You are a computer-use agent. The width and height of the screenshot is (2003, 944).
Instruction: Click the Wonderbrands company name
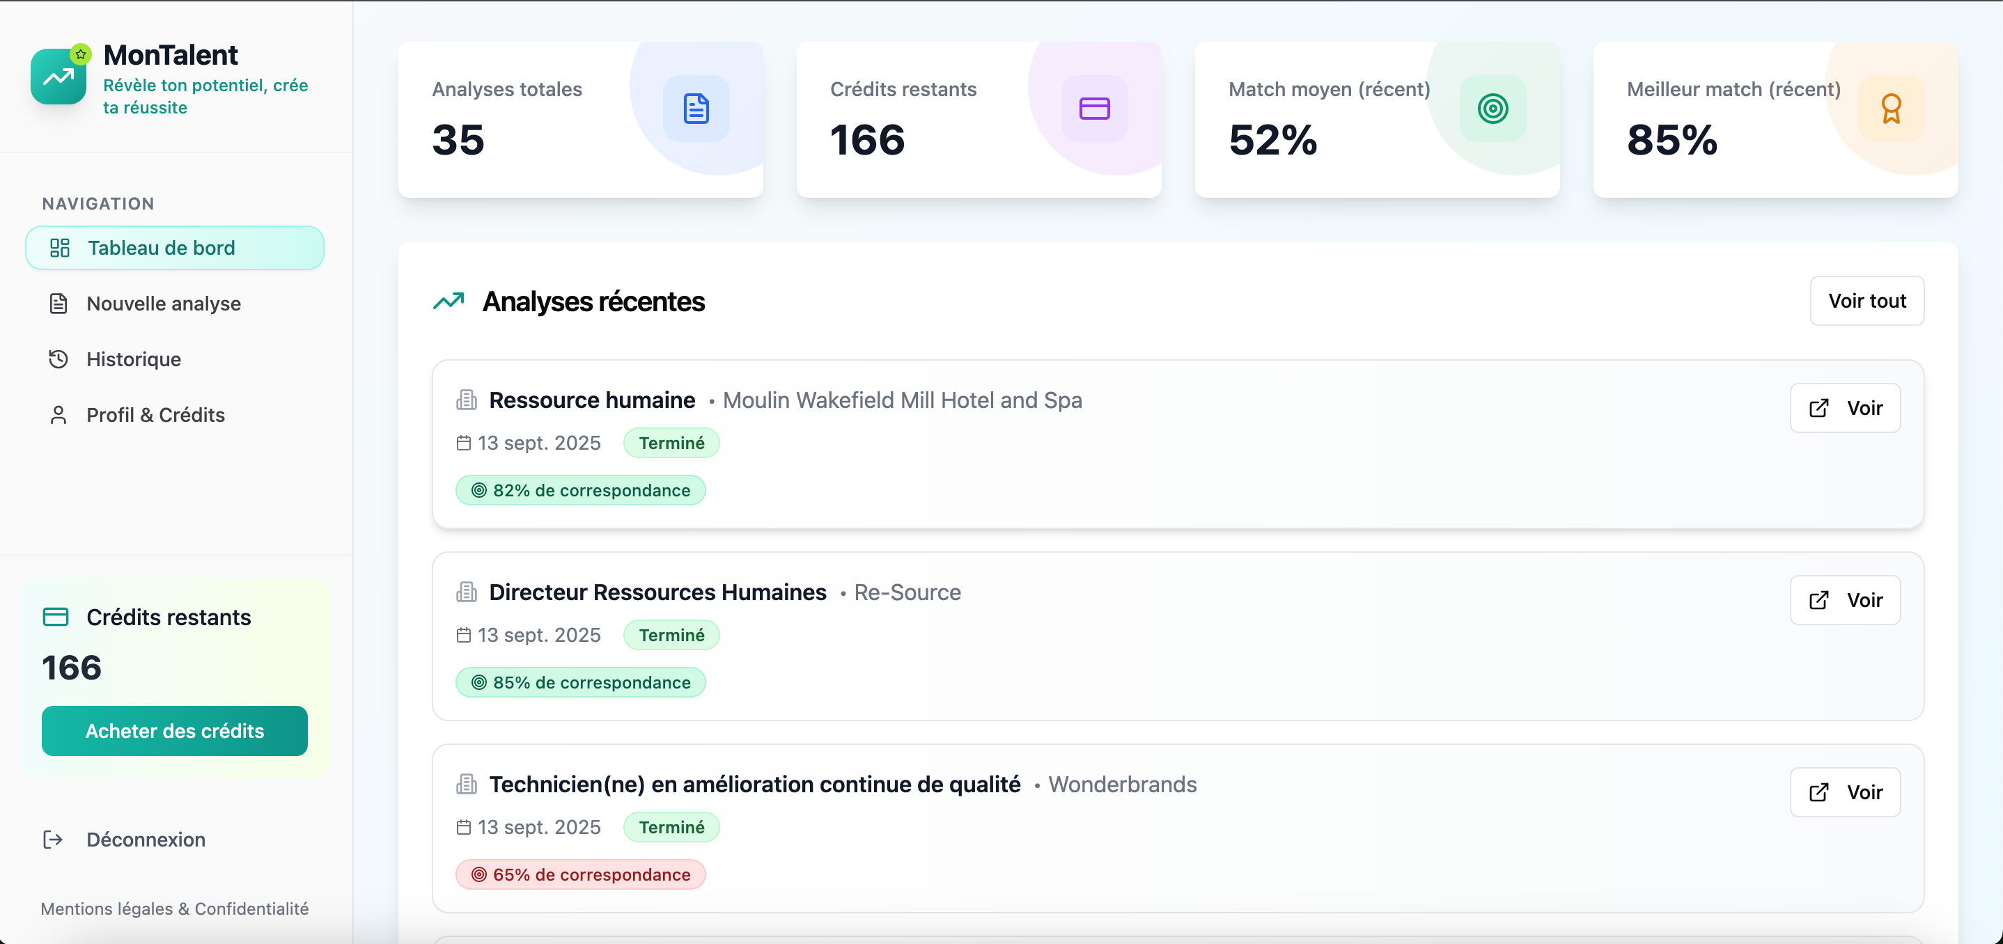point(1122,784)
